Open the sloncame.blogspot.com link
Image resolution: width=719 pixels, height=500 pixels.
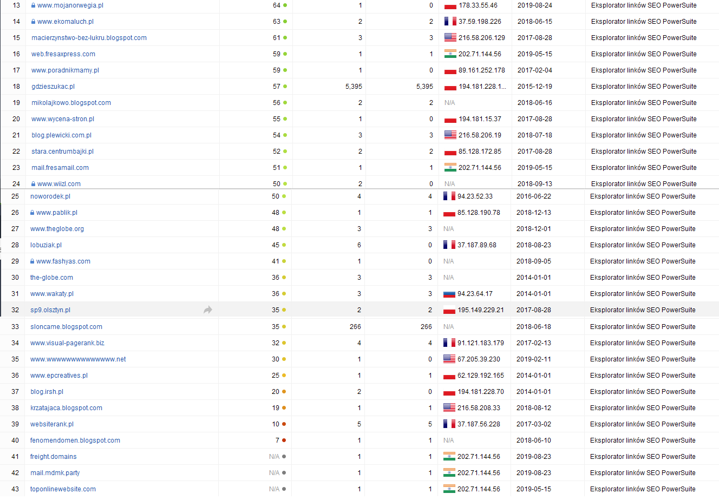coord(67,327)
